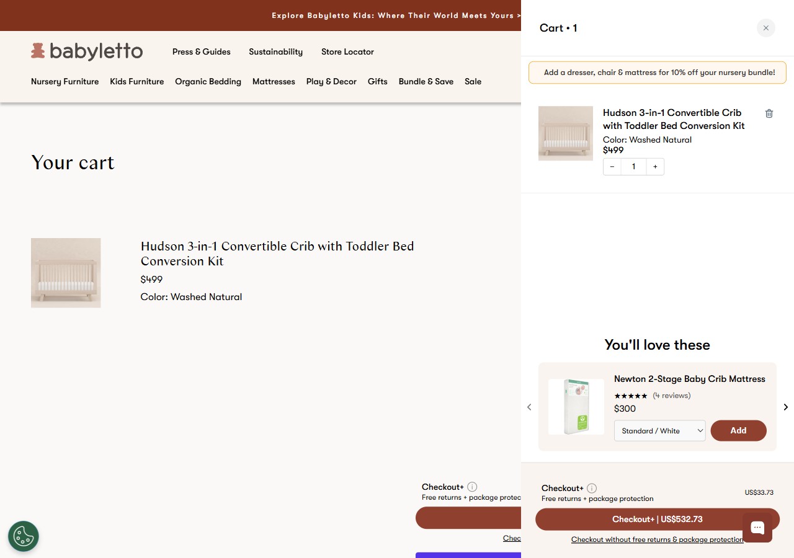Open the Press & Guides link
The height and width of the screenshot is (558, 794).
(202, 51)
